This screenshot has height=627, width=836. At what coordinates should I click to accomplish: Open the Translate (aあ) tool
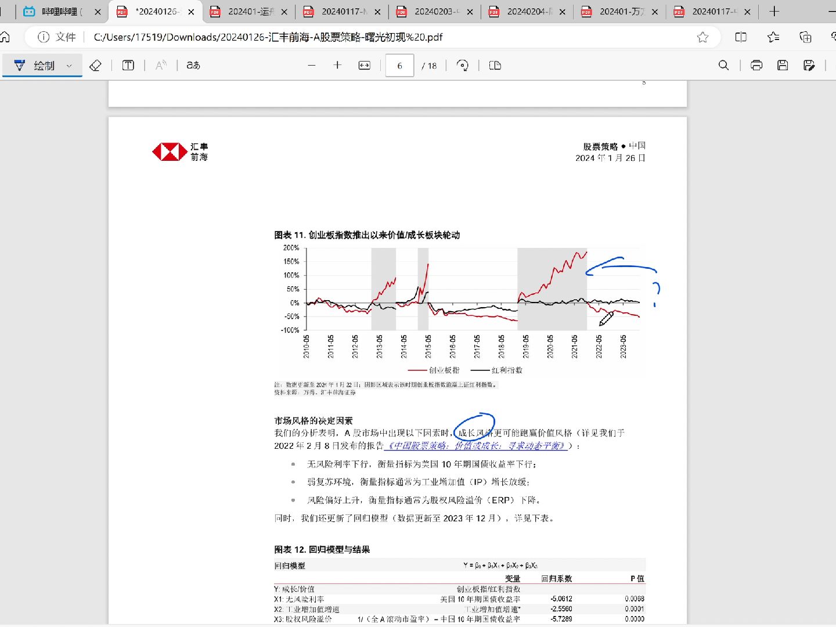pyautogui.click(x=193, y=66)
